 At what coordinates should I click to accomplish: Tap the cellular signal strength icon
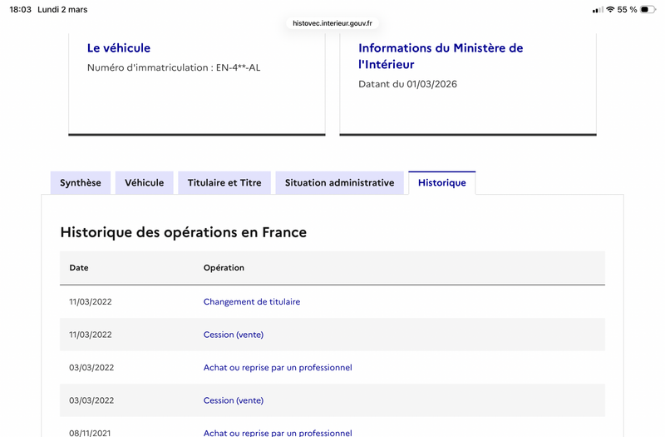598,10
